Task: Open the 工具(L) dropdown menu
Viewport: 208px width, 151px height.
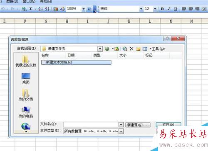Action: tap(158, 49)
